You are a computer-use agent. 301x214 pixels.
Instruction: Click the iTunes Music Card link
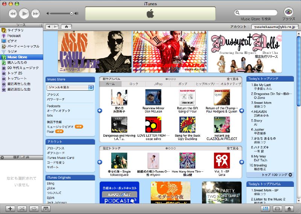[61, 158]
